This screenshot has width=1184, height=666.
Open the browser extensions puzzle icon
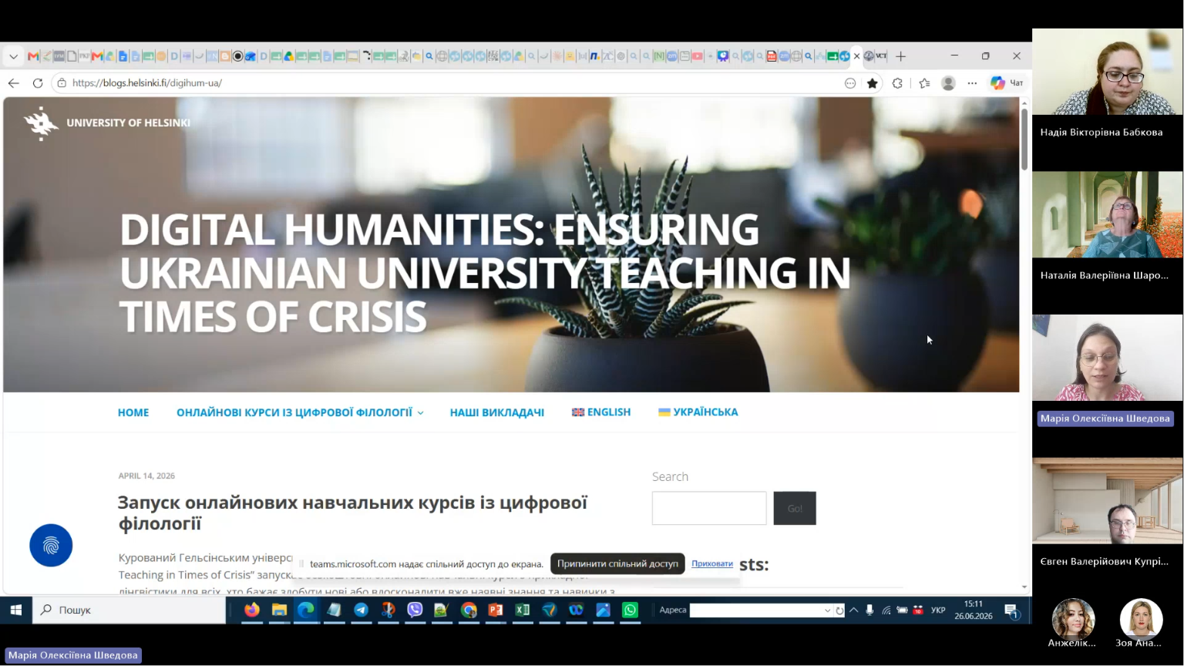(x=897, y=83)
